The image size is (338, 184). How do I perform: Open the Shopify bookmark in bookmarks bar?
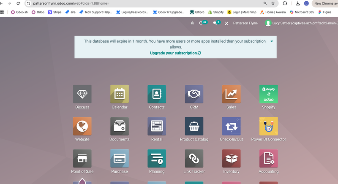pyautogui.click(x=216, y=12)
